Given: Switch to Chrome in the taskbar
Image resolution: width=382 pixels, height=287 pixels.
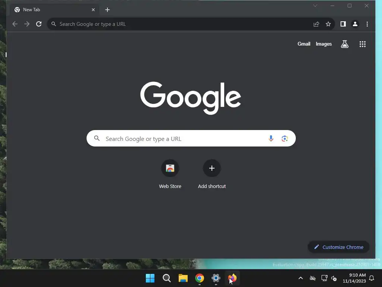Looking at the screenshot, I should click(x=200, y=278).
